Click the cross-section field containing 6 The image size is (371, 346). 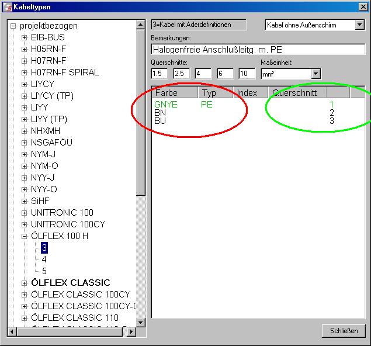click(226, 74)
